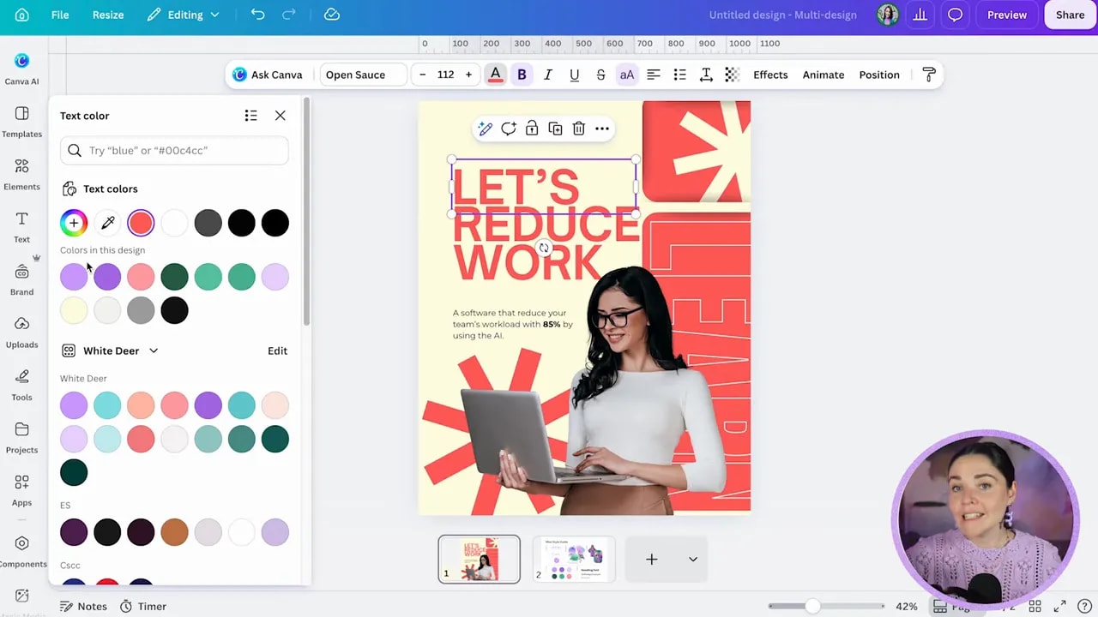Click the text color A icon

[495, 75]
